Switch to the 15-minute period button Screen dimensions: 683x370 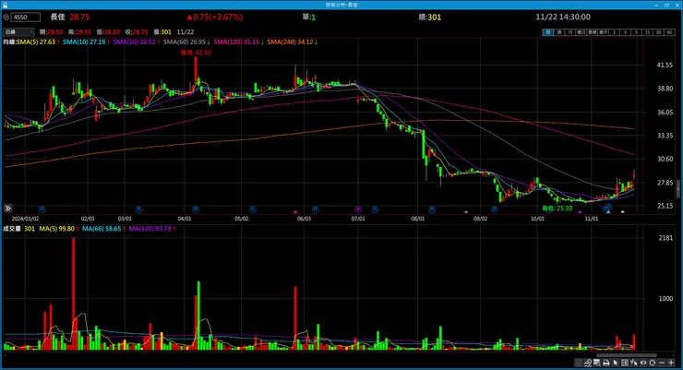coord(647,32)
